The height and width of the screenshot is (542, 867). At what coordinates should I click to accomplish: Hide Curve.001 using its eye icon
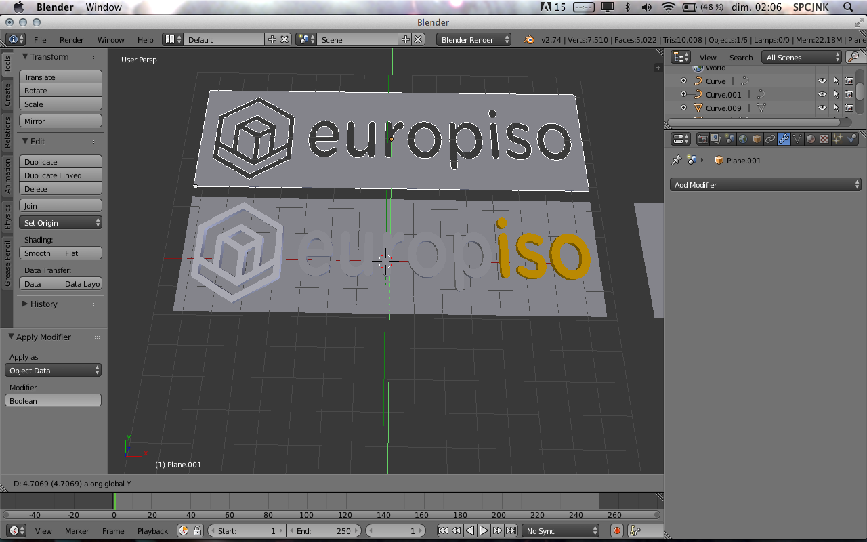[822, 95]
